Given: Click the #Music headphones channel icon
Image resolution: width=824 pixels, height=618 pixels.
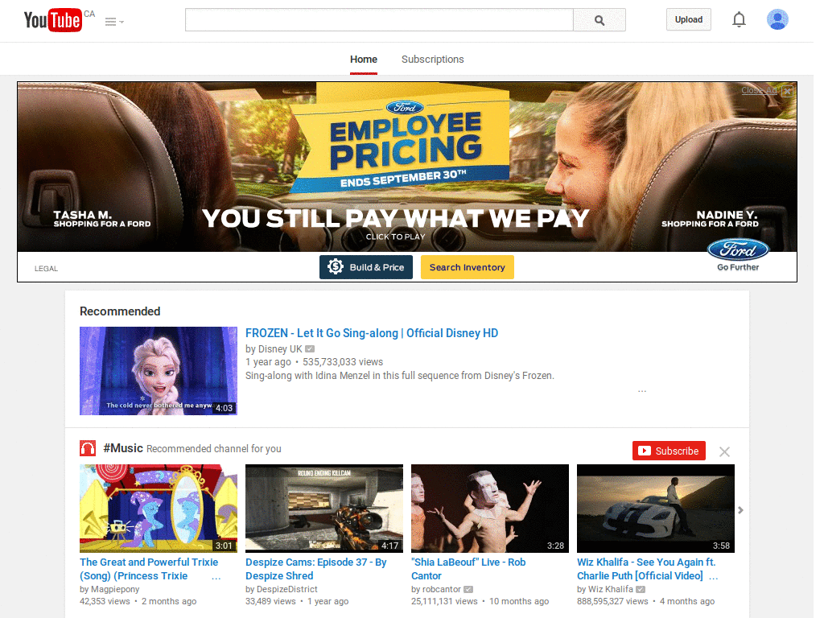Looking at the screenshot, I should (x=88, y=448).
